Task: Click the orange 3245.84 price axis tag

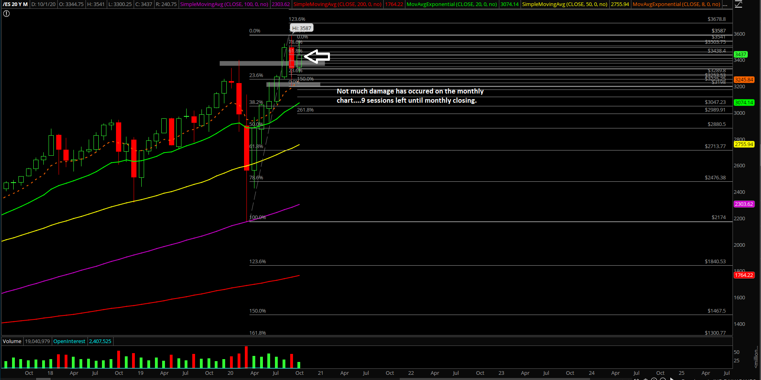Action: click(744, 80)
